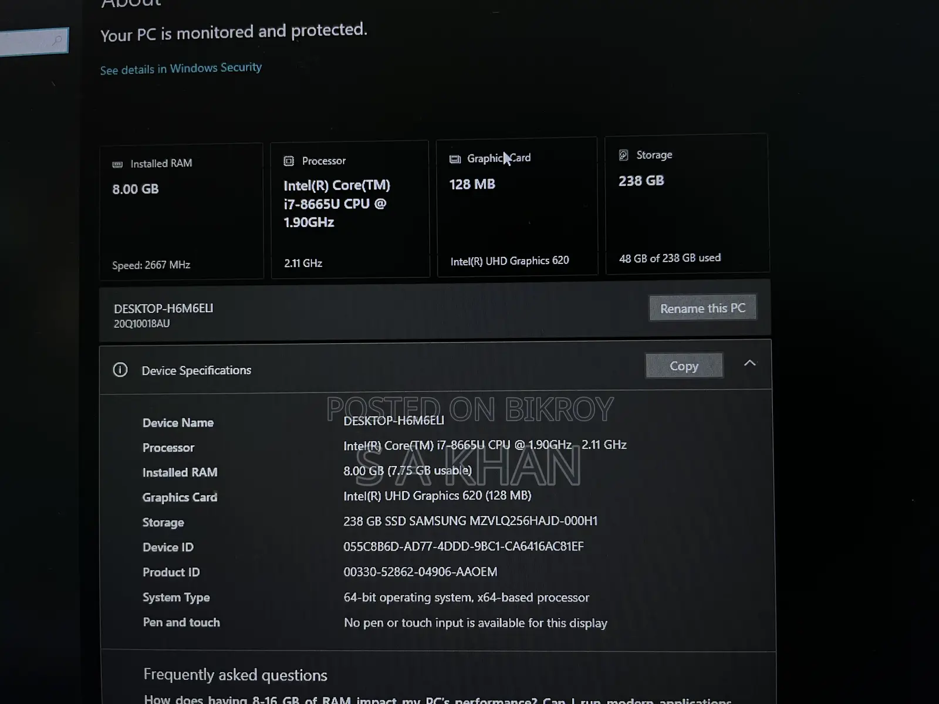
Task: Select the 8.00 GB RAM value
Action: [x=136, y=189]
